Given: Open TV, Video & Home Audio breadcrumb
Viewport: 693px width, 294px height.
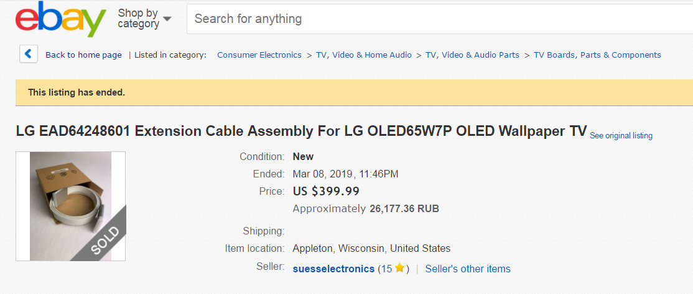Looking at the screenshot, I should 364,55.
